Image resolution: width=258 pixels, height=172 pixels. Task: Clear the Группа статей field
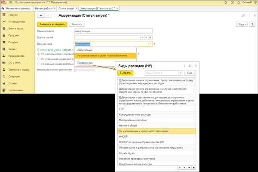146,37
